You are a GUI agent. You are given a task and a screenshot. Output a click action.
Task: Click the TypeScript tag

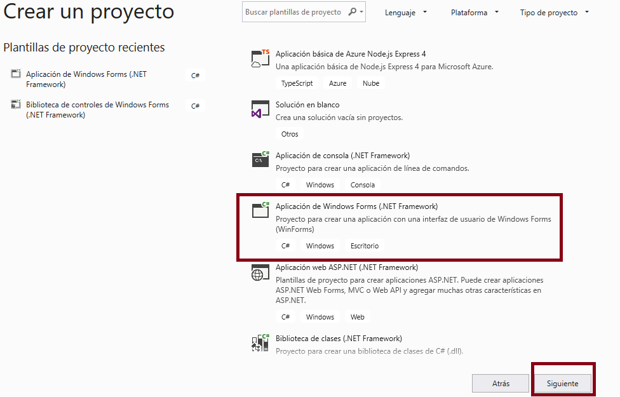pos(297,83)
